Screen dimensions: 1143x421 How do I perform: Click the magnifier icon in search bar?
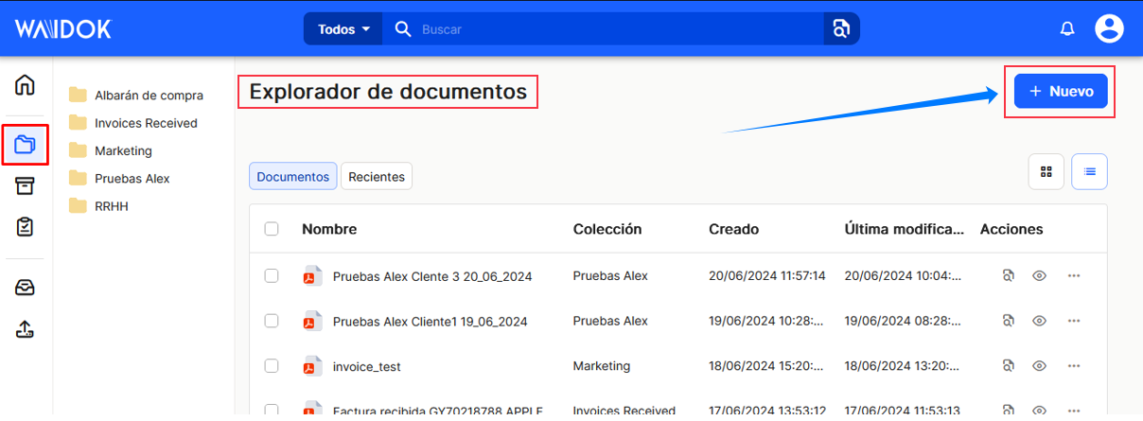coord(402,29)
